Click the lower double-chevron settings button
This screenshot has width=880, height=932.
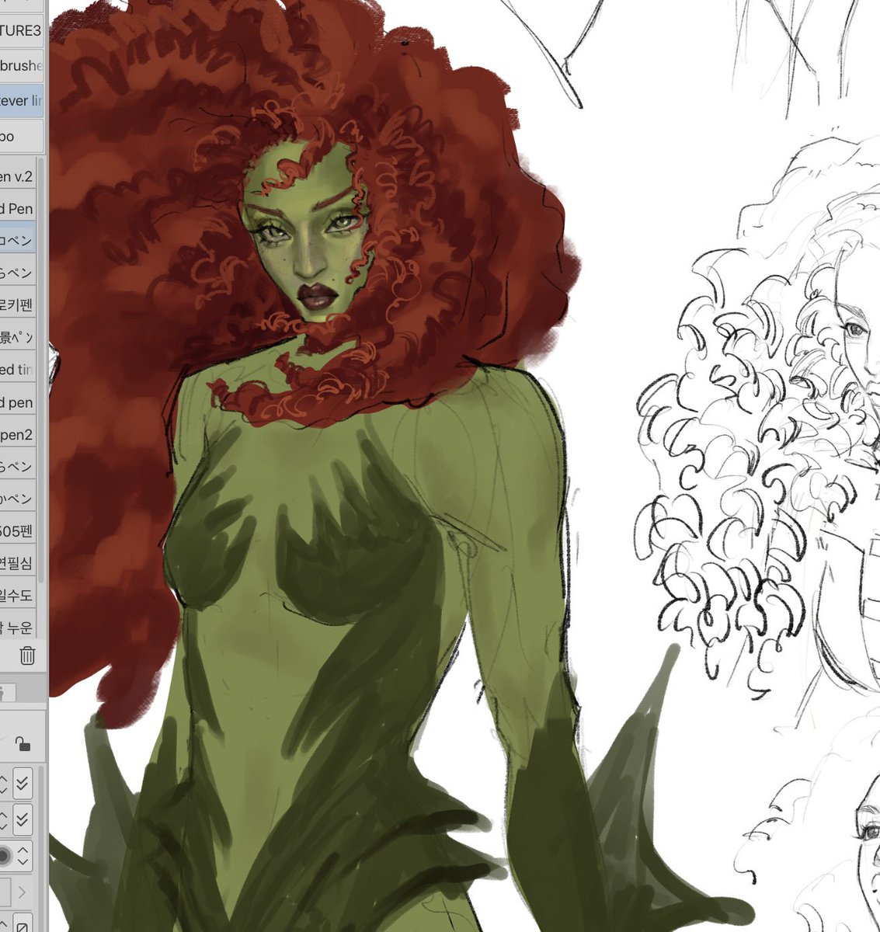coord(23,818)
